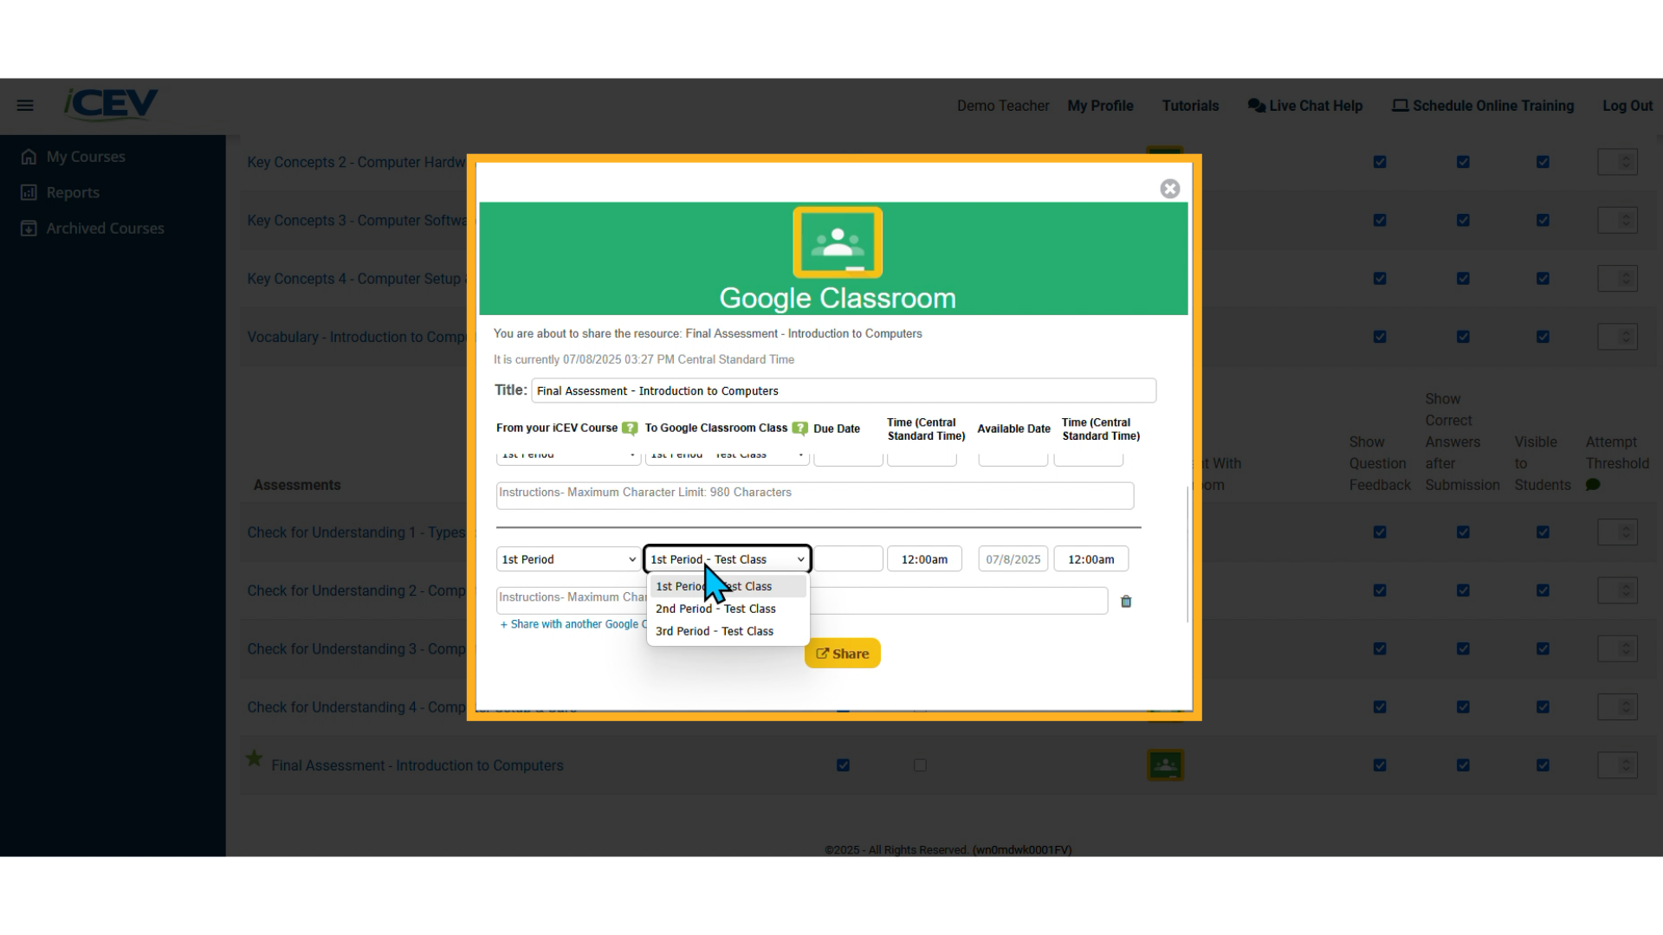
Task: Toggle Show Question Feedback for Vocabulary row
Action: [x=1380, y=337]
